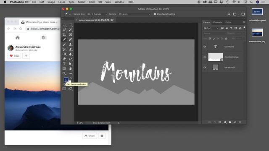Select the Gradient tool
This screenshot has height=151, width=269.
pos(64,54)
